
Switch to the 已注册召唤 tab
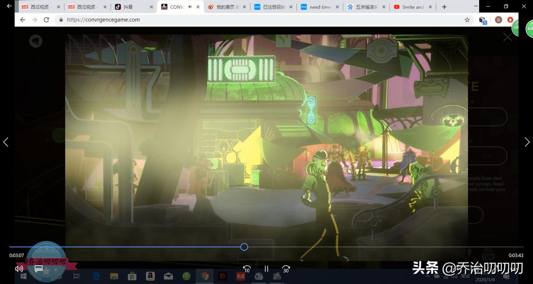click(274, 7)
